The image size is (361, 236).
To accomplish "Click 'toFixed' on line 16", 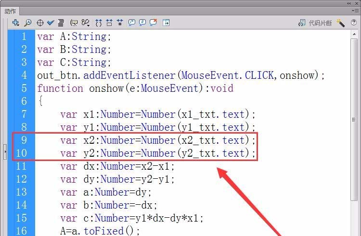I will [103, 231].
